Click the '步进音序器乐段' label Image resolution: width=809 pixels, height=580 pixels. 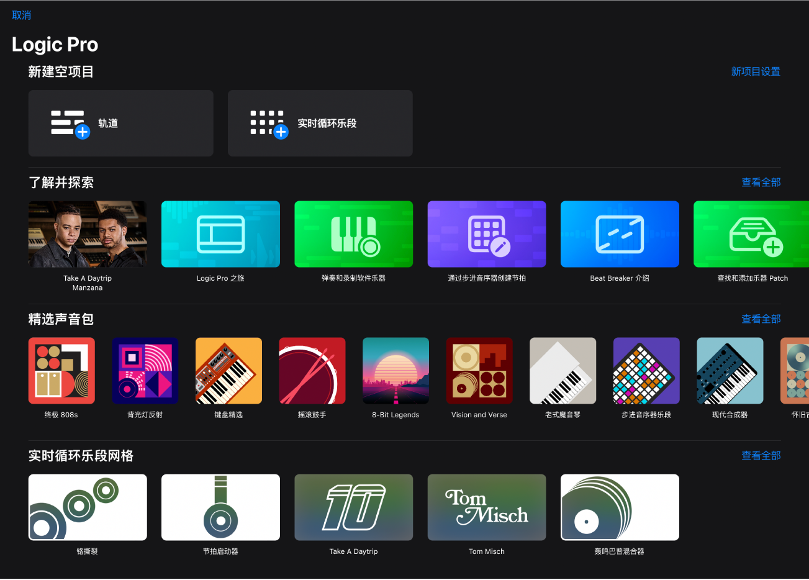click(646, 415)
